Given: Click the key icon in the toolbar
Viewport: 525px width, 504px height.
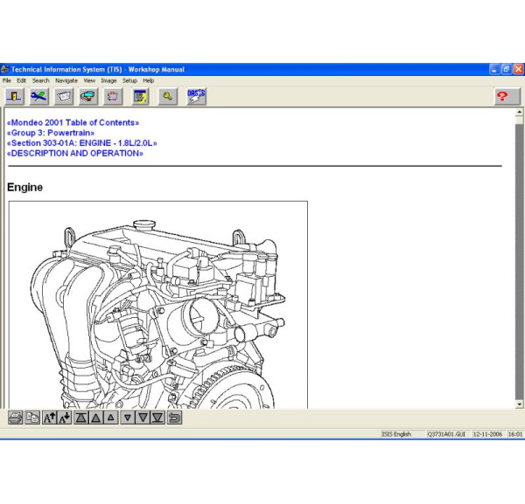Looking at the screenshot, I should point(167,96).
